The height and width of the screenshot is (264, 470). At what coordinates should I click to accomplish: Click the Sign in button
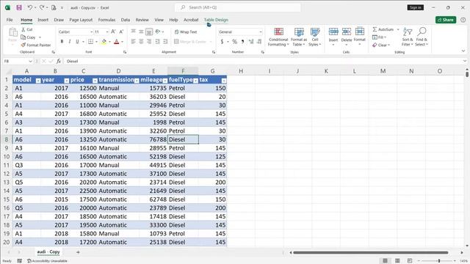tap(416, 7)
